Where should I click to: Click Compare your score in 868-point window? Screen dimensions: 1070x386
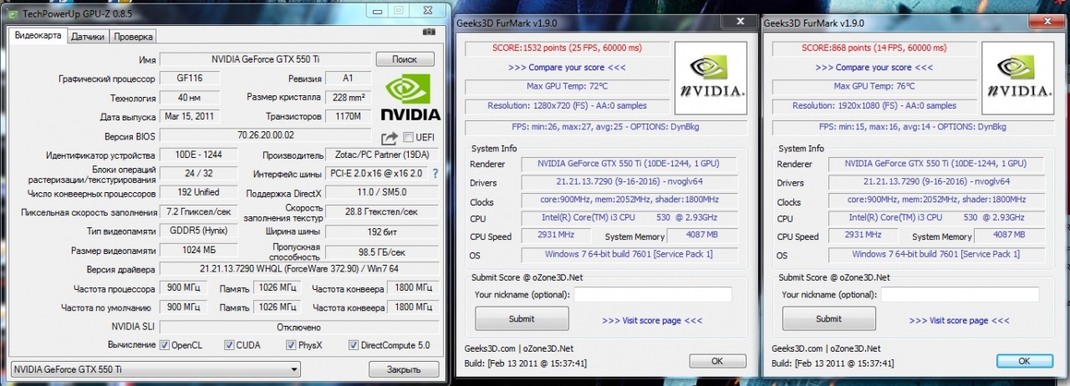(x=874, y=67)
